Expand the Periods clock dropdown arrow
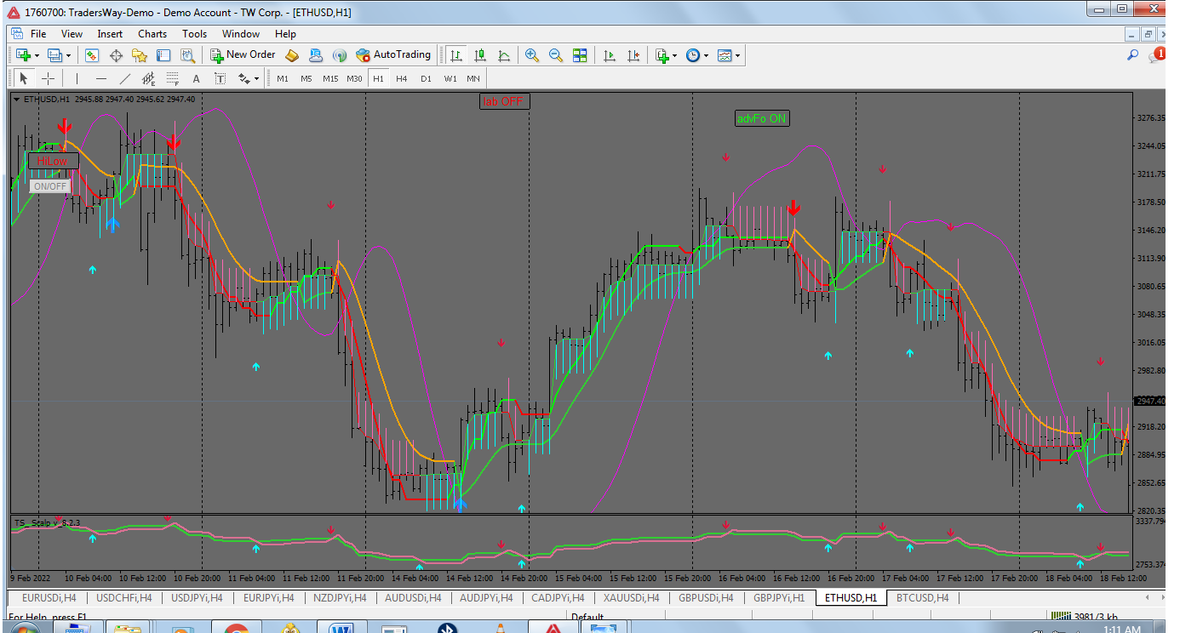Screen dimensions: 1180x633 pos(706,56)
